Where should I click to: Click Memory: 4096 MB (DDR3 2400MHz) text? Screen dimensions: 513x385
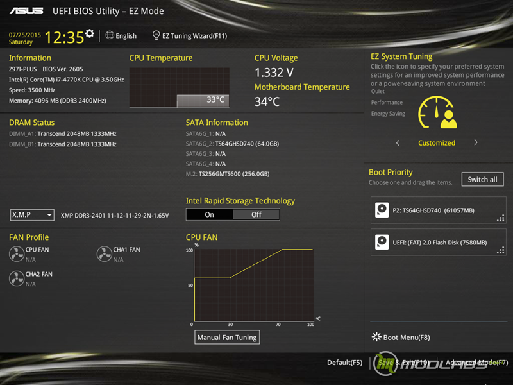pos(58,101)
